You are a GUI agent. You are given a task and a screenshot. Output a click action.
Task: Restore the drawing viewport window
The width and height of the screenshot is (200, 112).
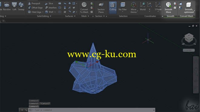[193, 26]
